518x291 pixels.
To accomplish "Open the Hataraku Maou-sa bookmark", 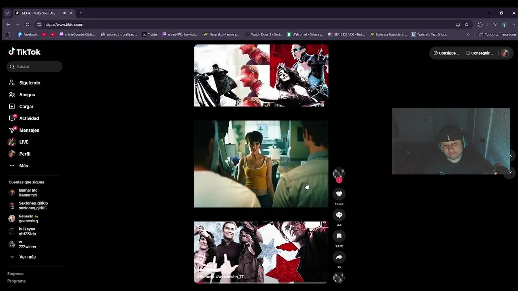I will click(221, 35).
